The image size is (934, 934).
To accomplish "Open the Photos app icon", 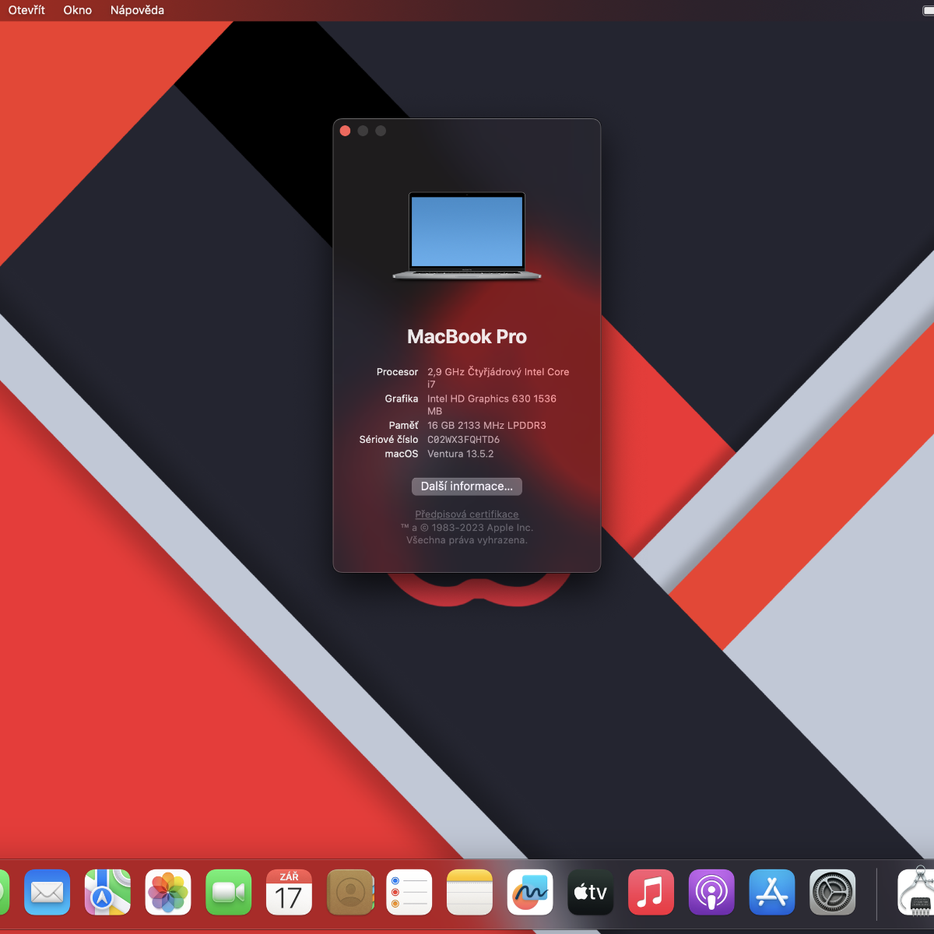I will coord(168,892).
